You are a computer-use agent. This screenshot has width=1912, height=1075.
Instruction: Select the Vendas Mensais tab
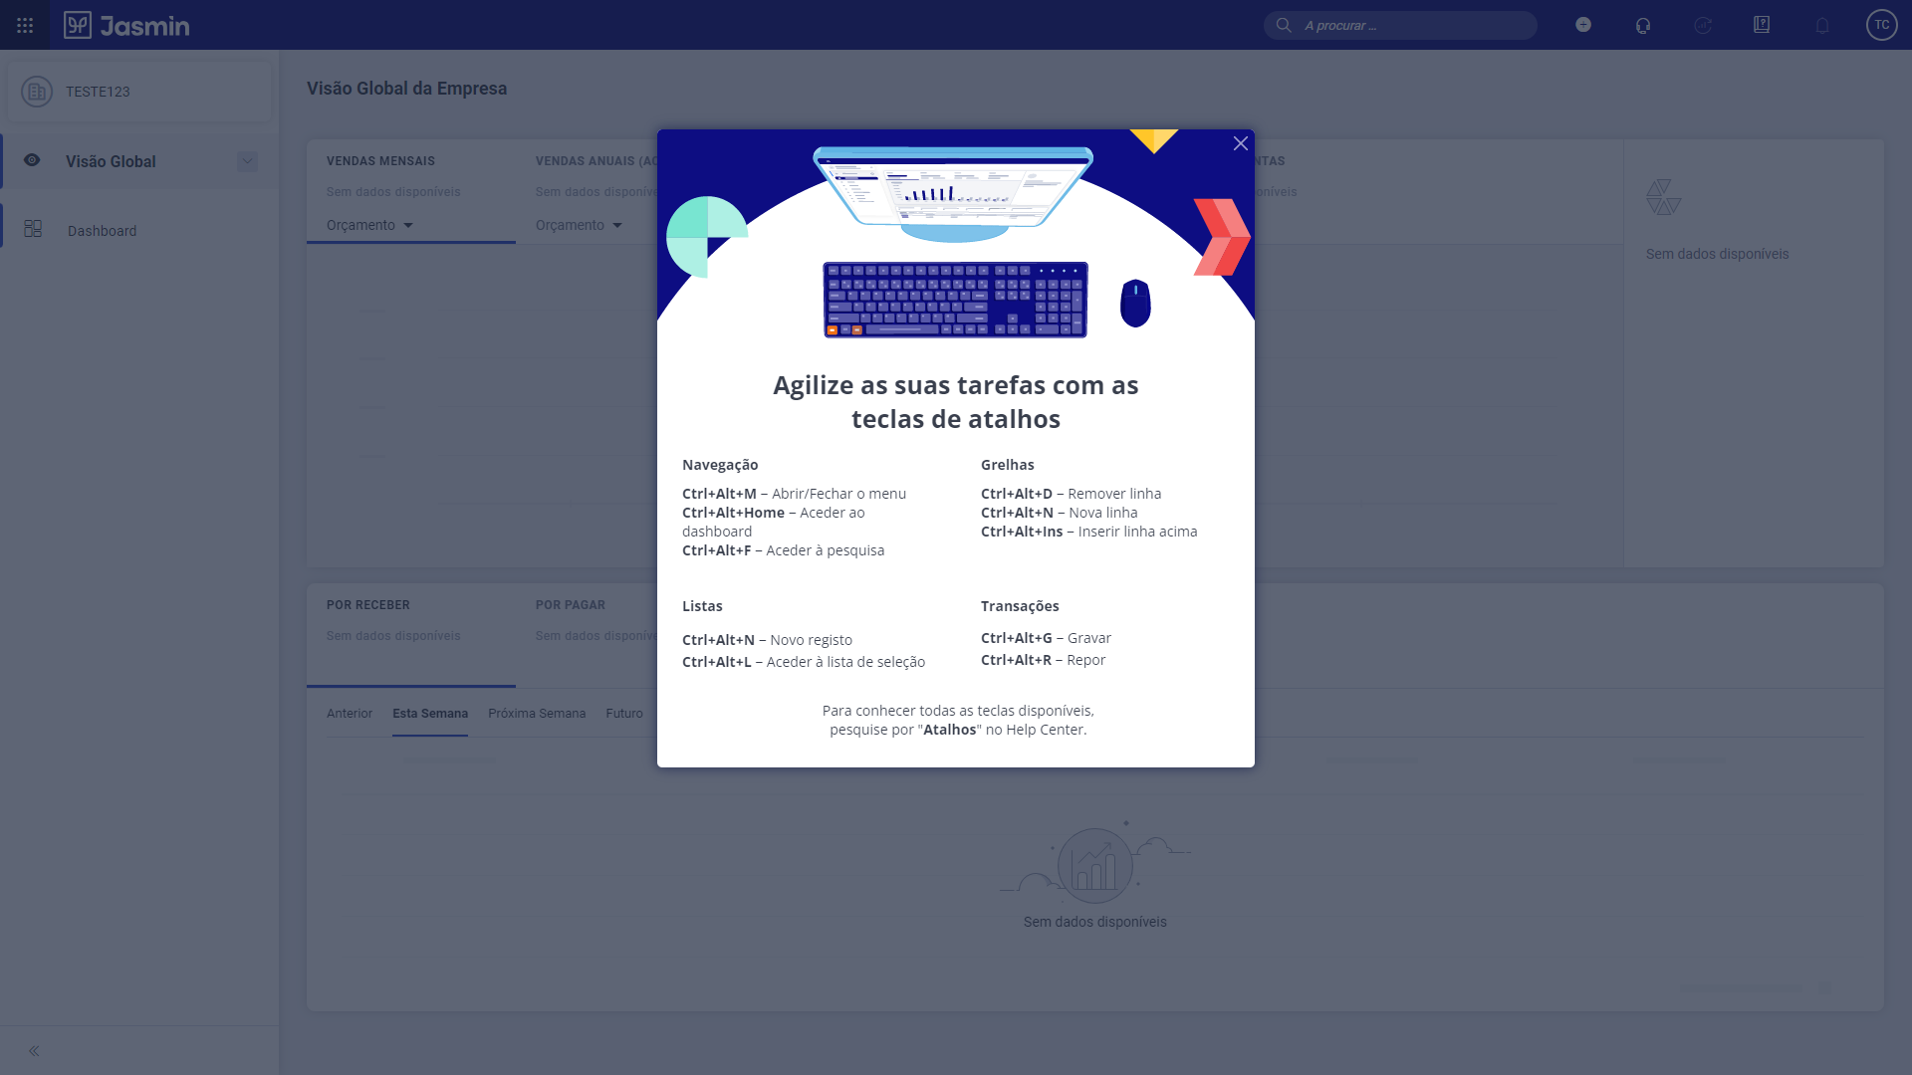click(411, 191)
